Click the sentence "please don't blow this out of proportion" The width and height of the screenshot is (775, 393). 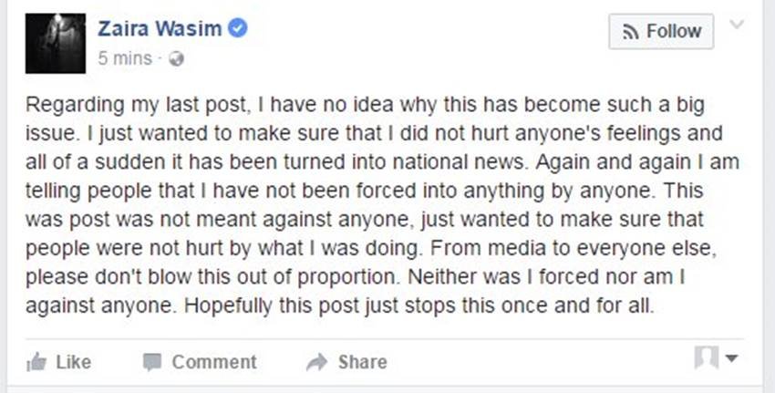pyautogui.click(x=212, y=278)
